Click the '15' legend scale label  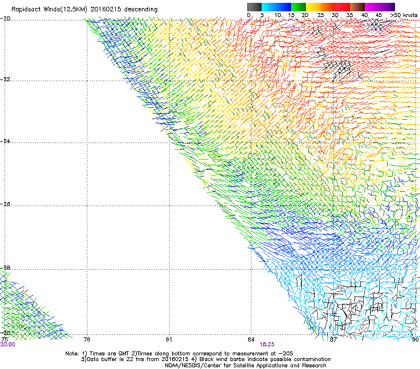pyautogui.click(x=291, y=15)
